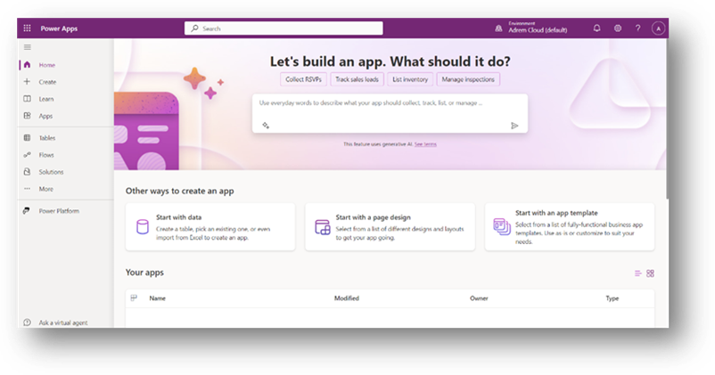The image size is (715, 375).
Task: Click the Flows icon in sidebar
Action: pyautogui.click(x=27, y=155)
